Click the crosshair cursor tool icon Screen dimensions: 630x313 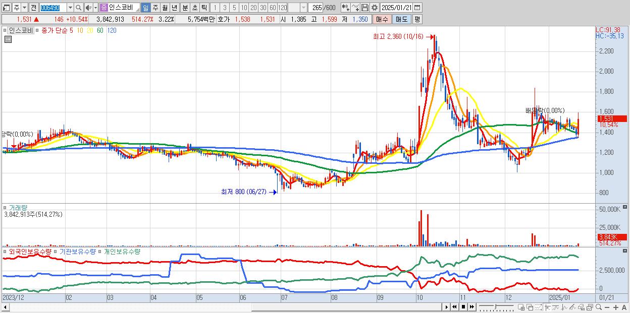coord(547,307)
